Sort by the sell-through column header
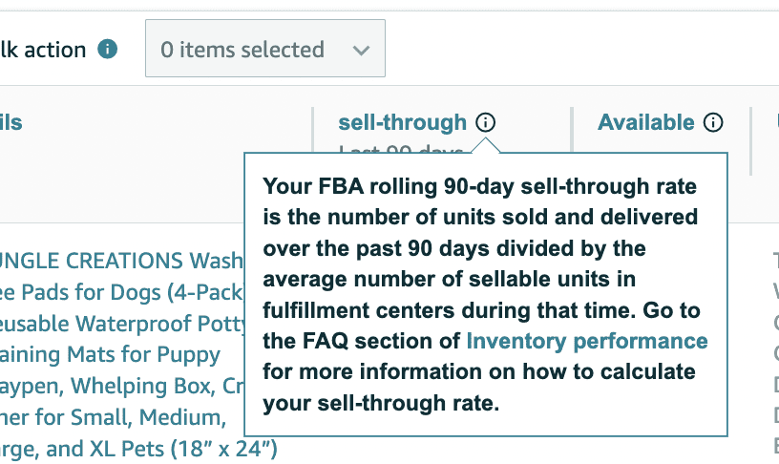Screen dimensions: 779x464 [402, 122]
